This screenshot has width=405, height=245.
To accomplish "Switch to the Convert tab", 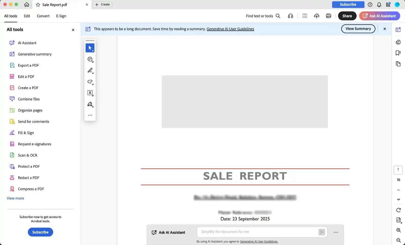I will (43, 16).
